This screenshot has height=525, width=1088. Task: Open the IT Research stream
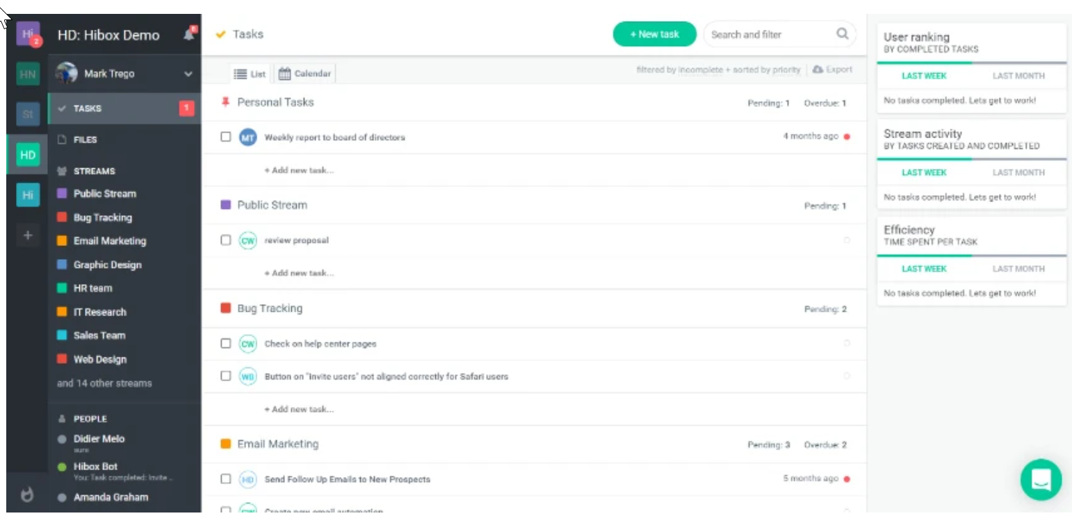[x=99, y=312]
